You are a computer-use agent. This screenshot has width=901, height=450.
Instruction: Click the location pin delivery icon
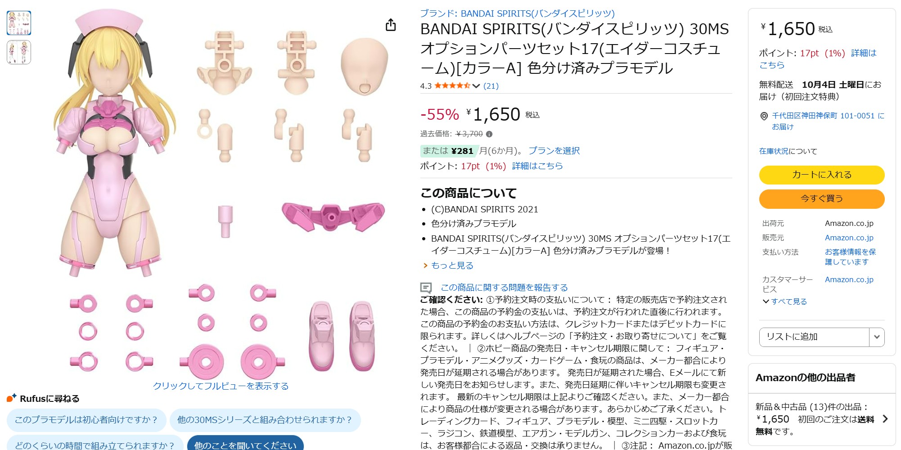pyautogui.click(x=764, y=116)
